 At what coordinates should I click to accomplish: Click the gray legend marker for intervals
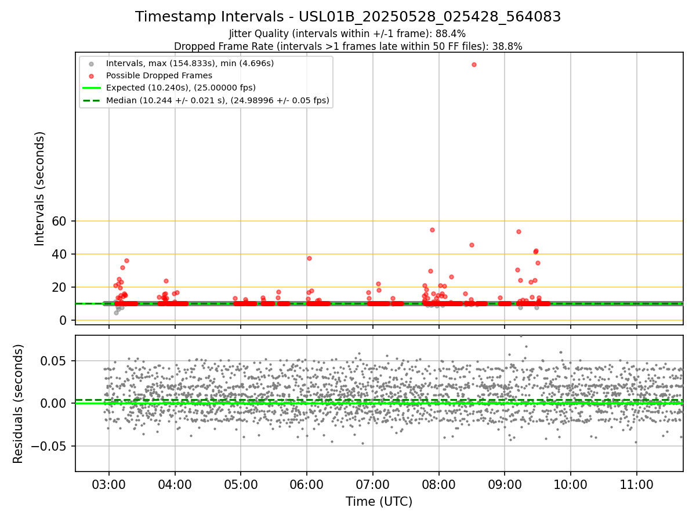pos(92,63)
